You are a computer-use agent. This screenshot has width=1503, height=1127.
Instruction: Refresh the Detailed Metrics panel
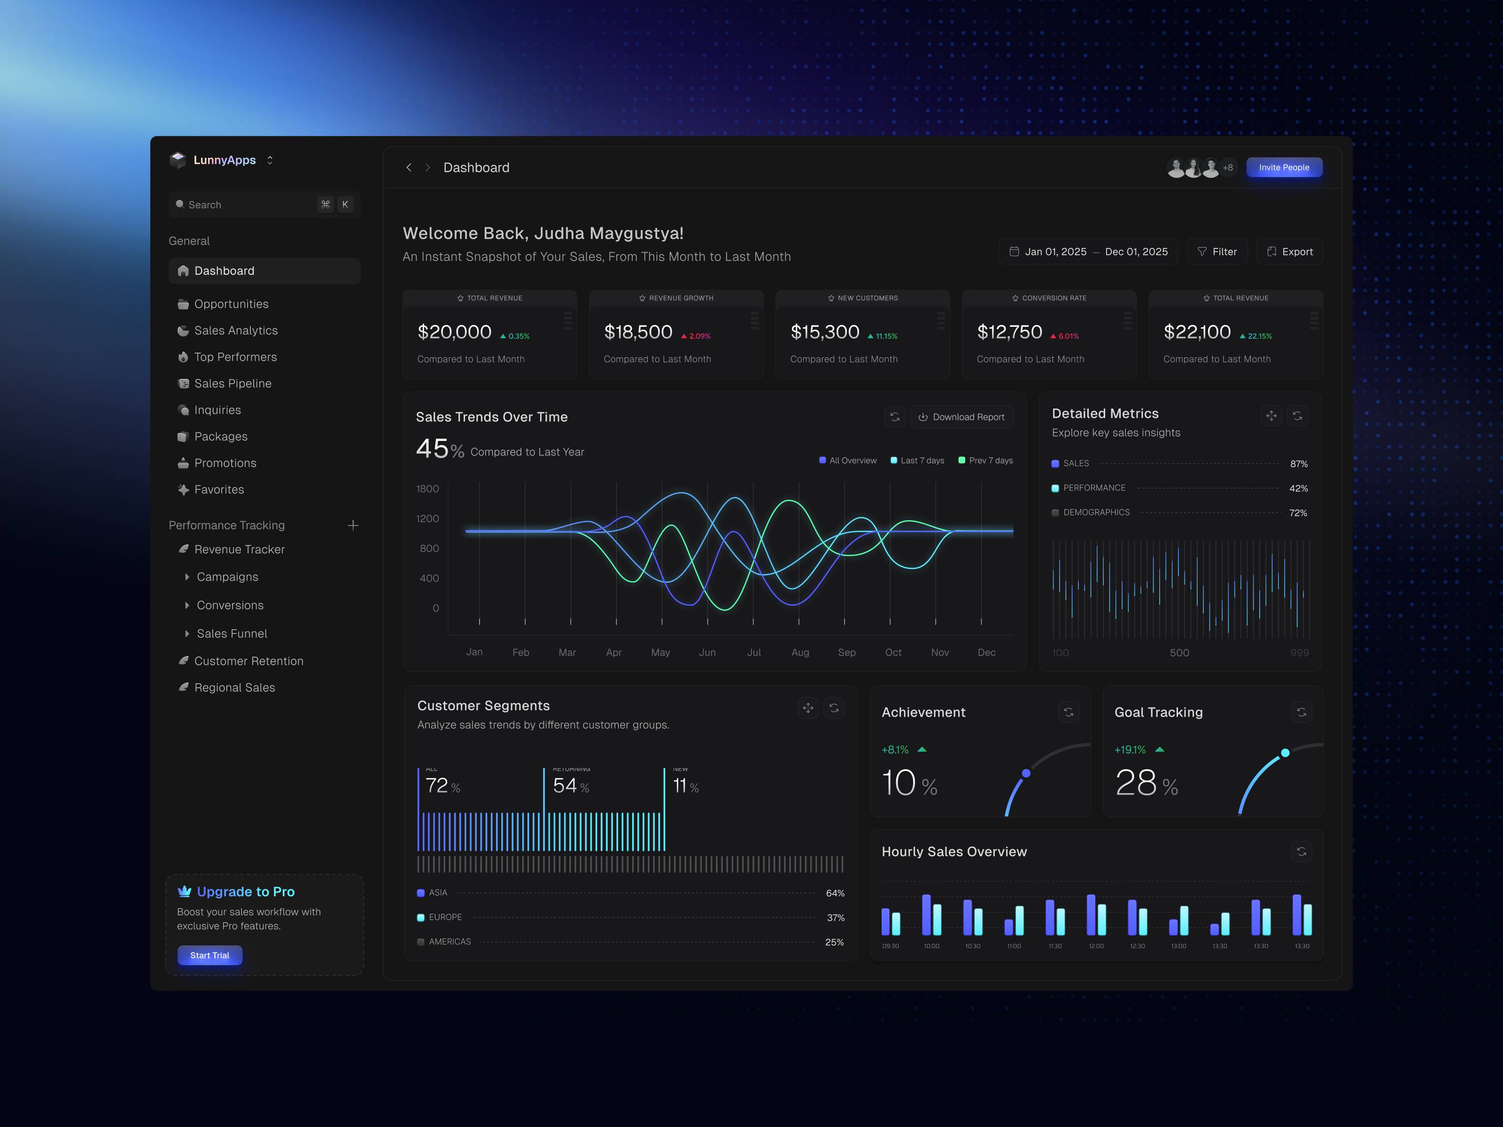(x=1297, y=416)
